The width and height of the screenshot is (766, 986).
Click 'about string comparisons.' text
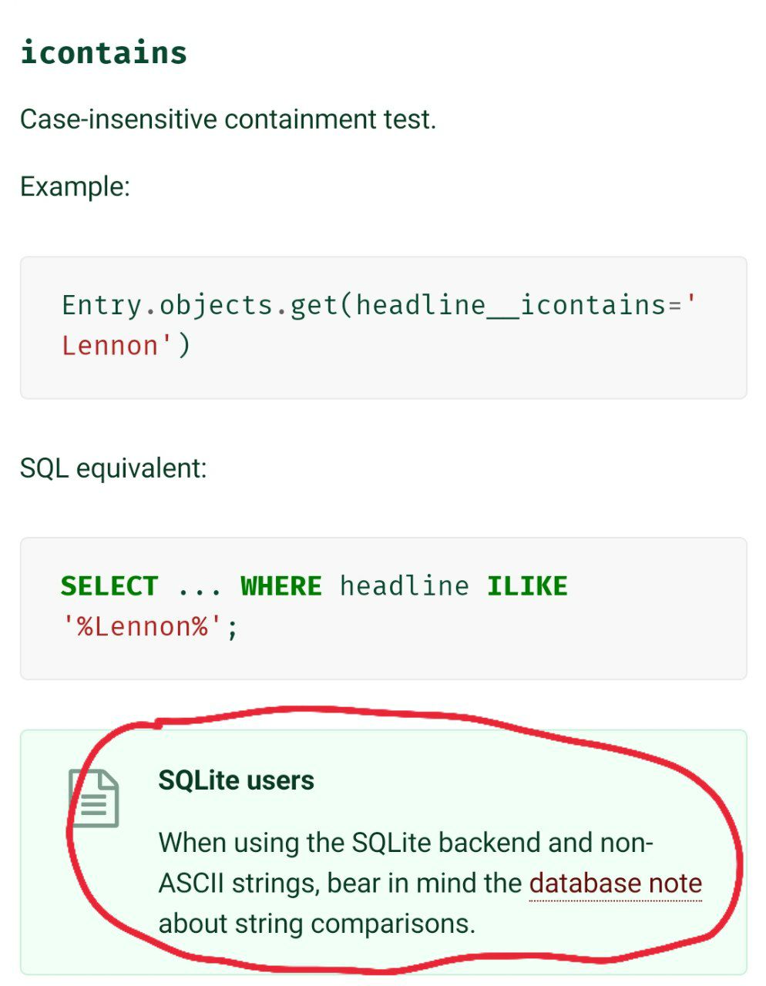(317, 923)
